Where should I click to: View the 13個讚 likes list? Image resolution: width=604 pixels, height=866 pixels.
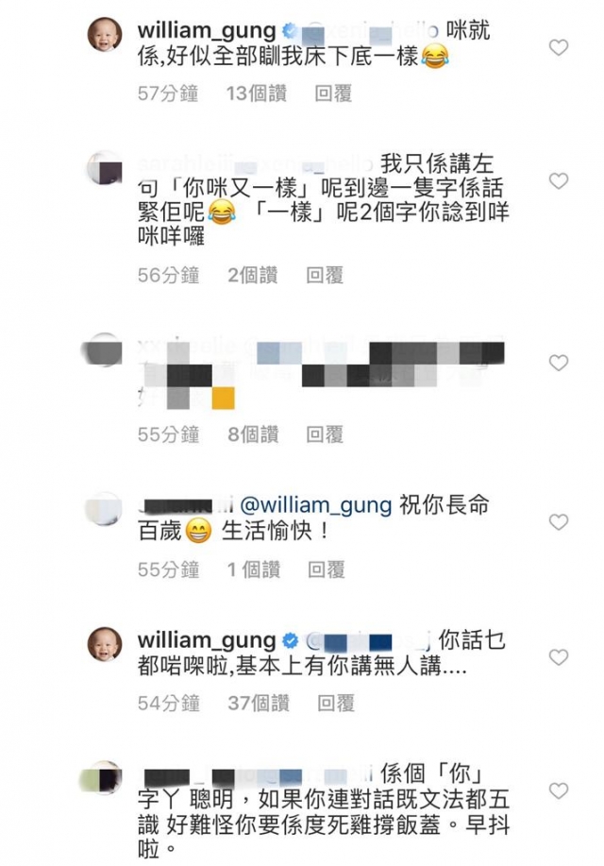pos(256,93)
